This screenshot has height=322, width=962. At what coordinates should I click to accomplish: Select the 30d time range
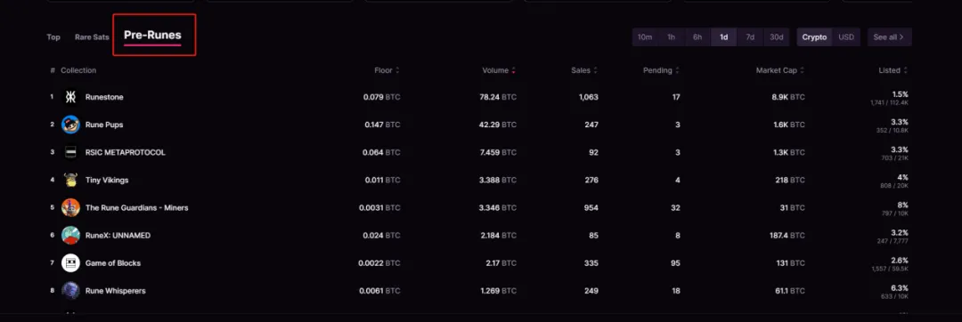tap(777, 37)
